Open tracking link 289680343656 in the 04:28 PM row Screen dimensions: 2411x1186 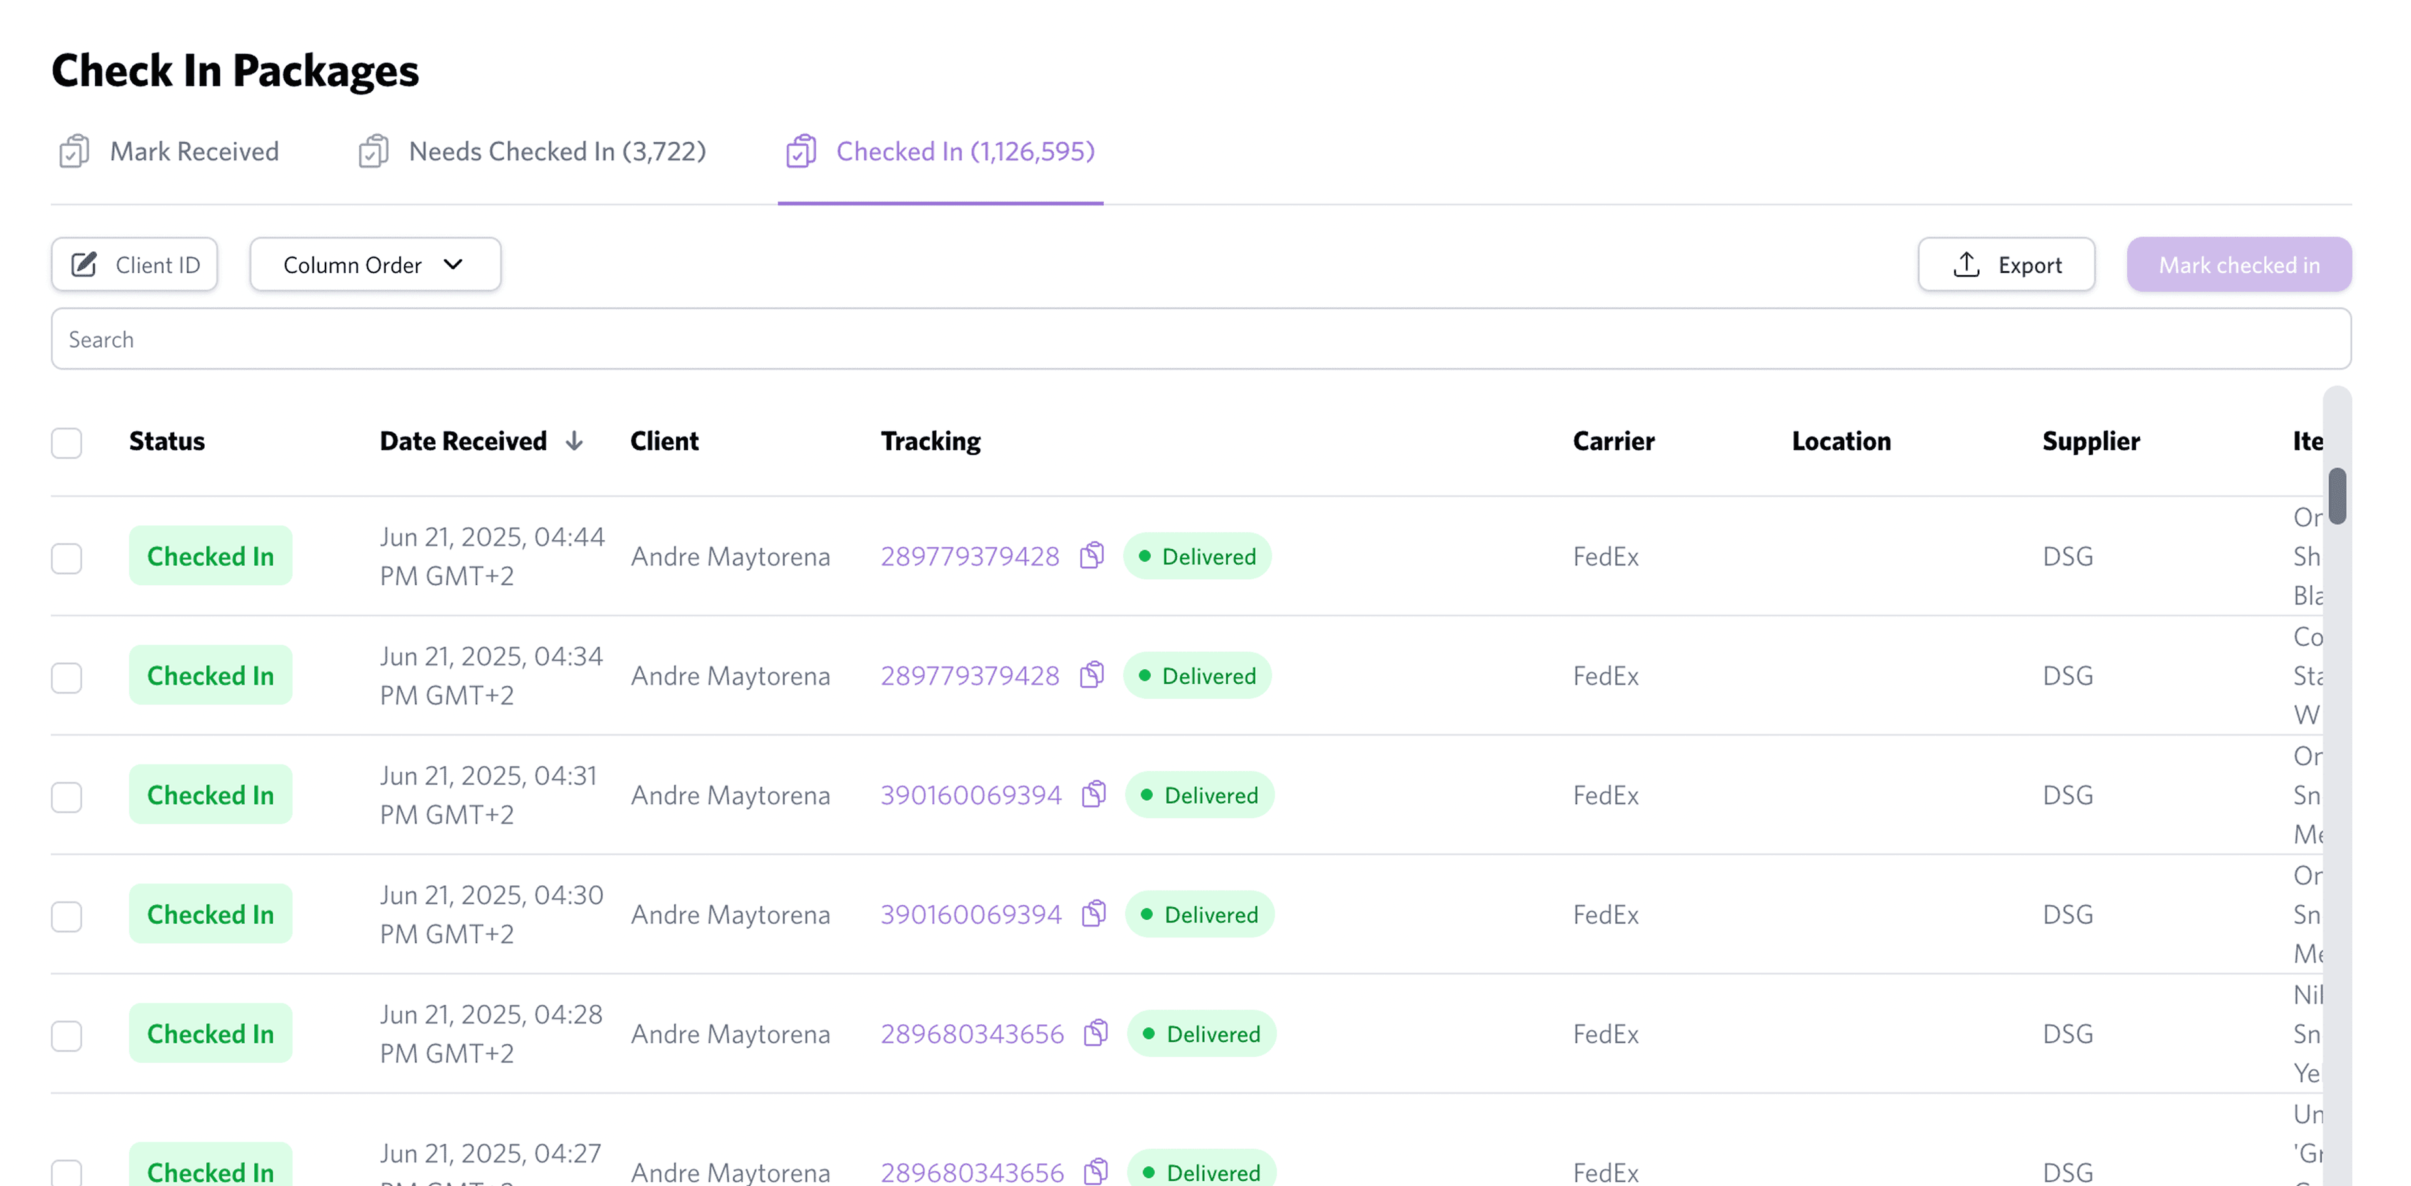tap(971, 1033)
